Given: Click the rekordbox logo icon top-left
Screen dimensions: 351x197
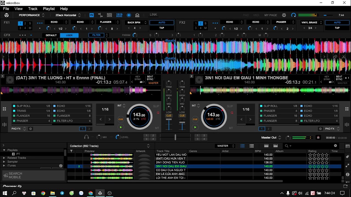Looking at the screenshot, I should coord(7,15).
